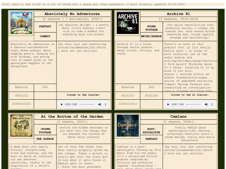Click 'listen to the trailer:' label
The height and width of the screenshot is (169, 226).
coord(83,95)
